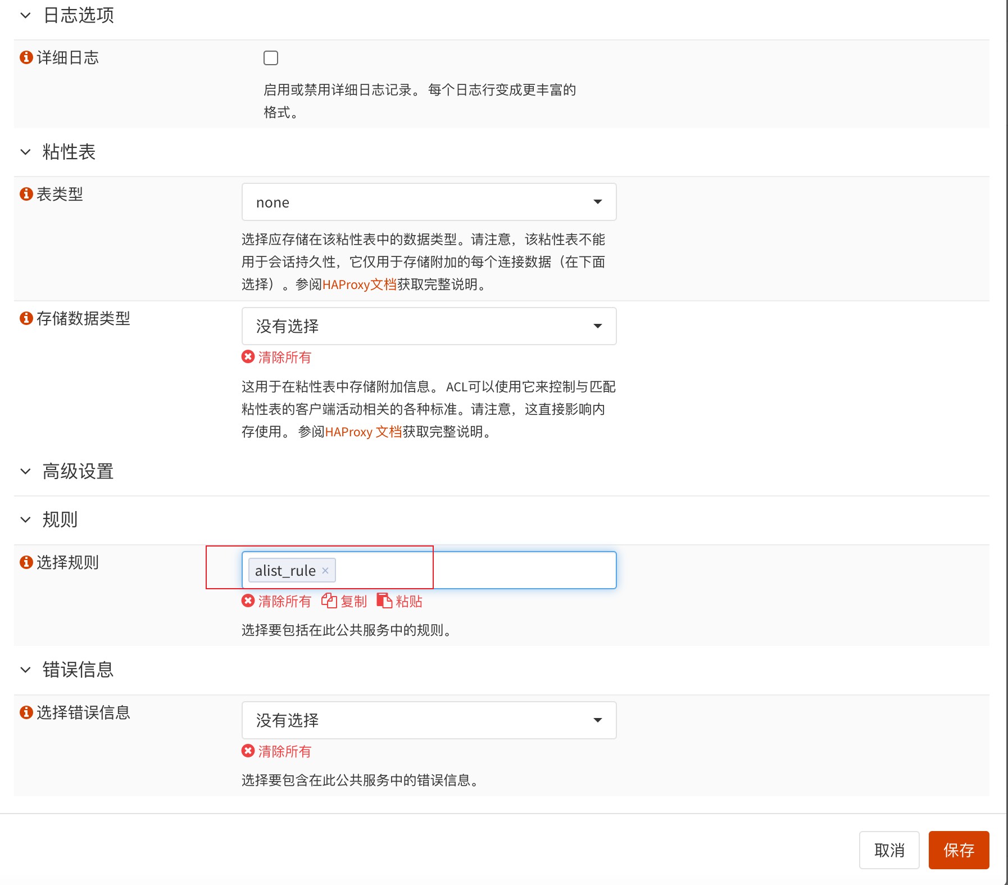Click info icon beside 选择错误信息

tap(26, 712)
